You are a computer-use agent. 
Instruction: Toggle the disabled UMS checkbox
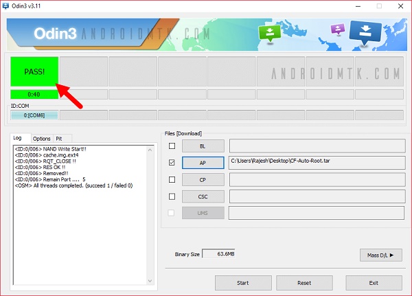click(x=171, y=213)
